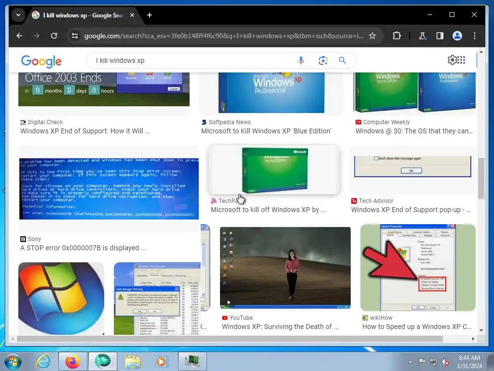Click the forward navigation arrow
Image resolution: width=494 pixels, height=371 pixels.
(37, 36)
